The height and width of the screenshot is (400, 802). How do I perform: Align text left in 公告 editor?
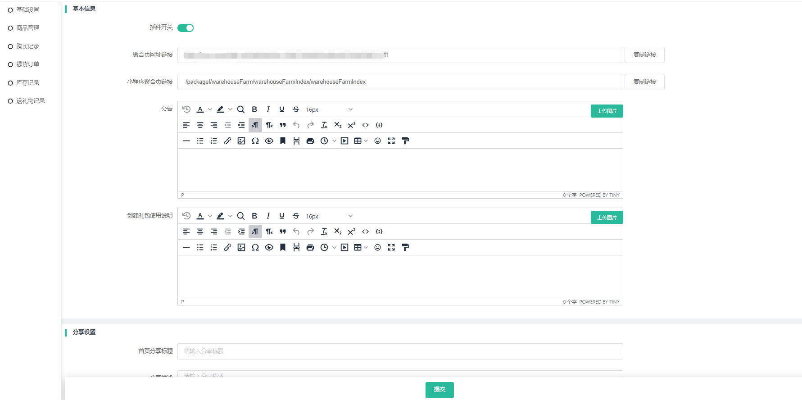point(186,125)
